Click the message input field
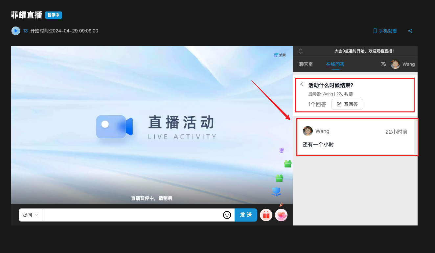435x253 pixels. pos(131,215)
